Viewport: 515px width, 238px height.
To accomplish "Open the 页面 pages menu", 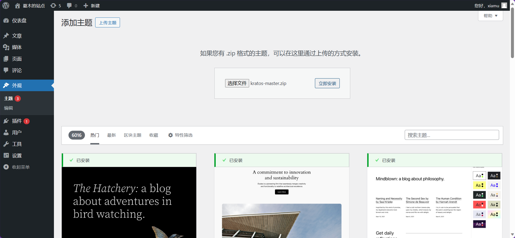I will (x=27, y=59).
